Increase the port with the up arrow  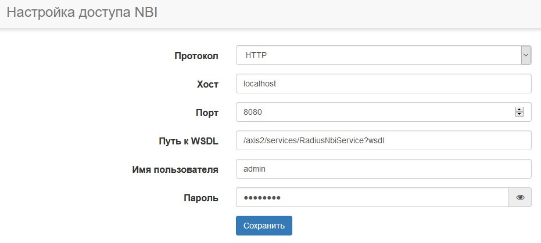519,109
